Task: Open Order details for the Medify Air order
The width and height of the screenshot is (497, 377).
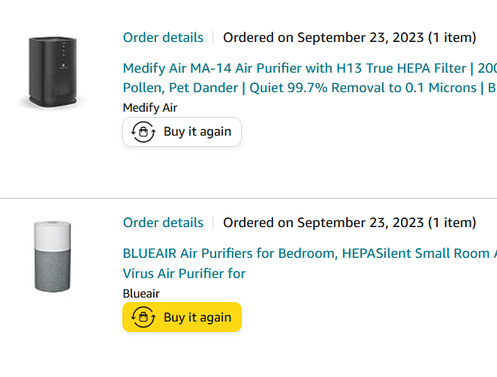Action: (x=163, y=37)
